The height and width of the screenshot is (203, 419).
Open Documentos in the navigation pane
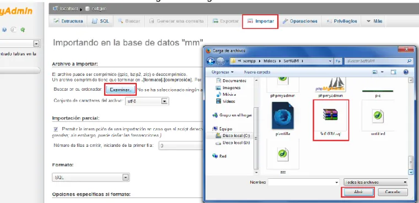[232, 80]
